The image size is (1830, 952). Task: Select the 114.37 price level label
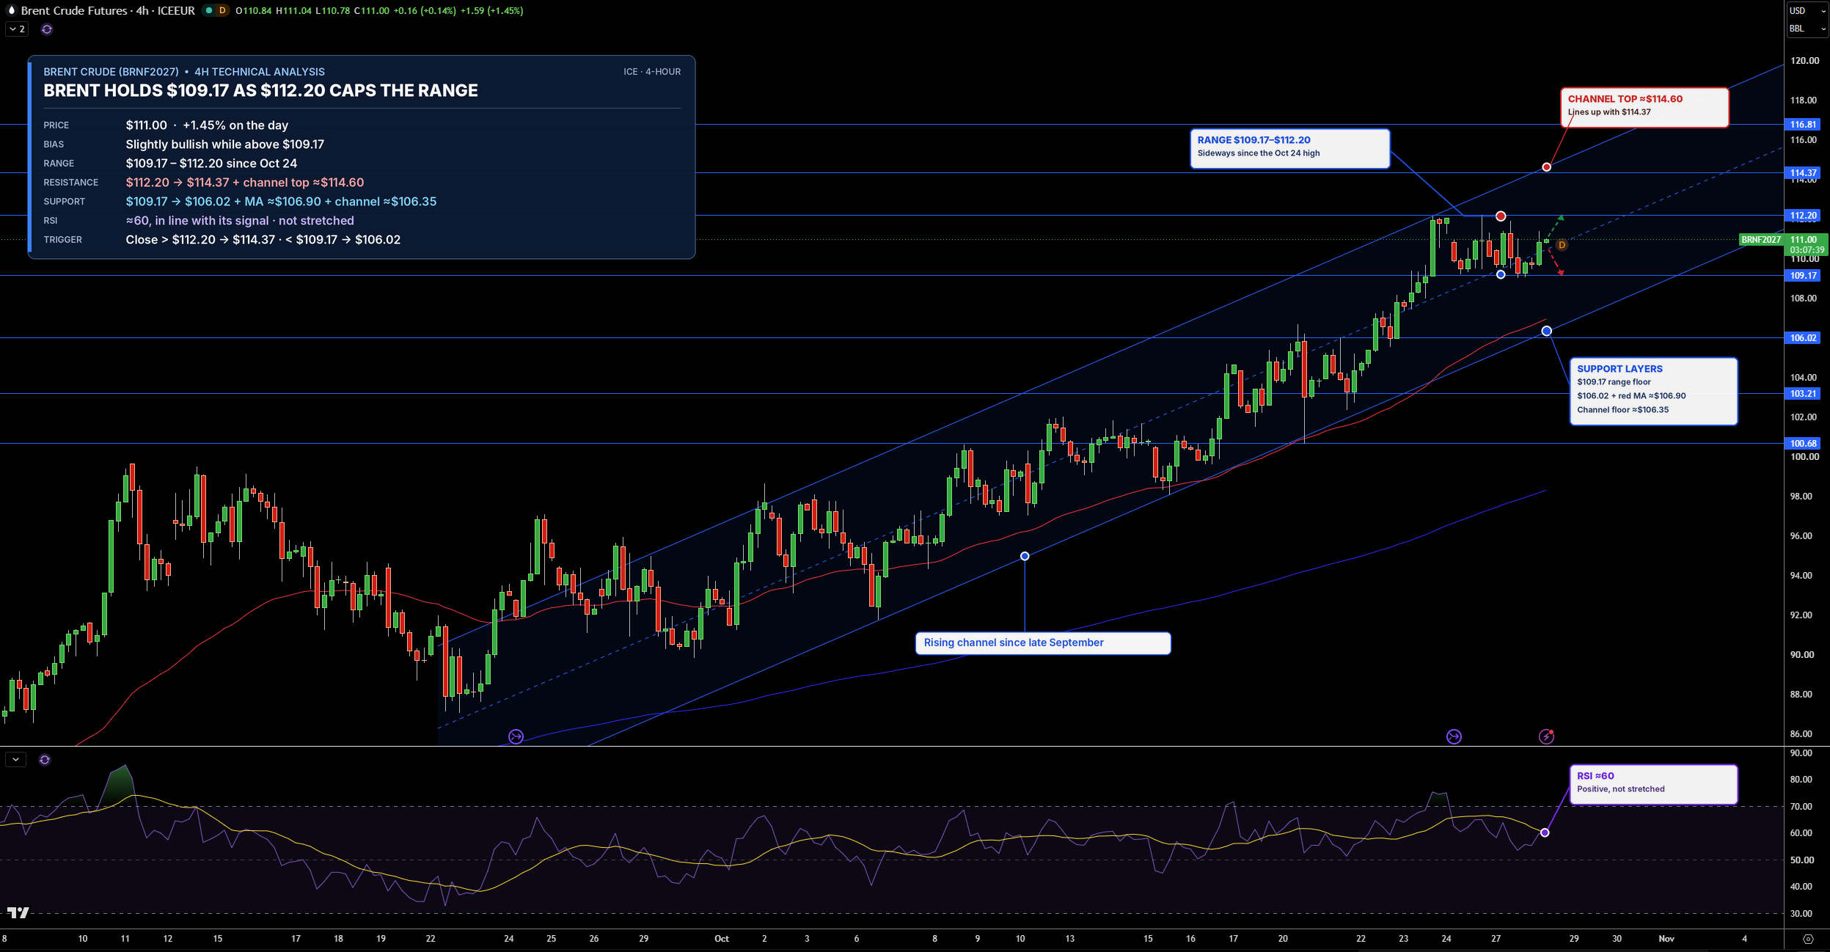pyautogui.click(x=1803, y=173)
